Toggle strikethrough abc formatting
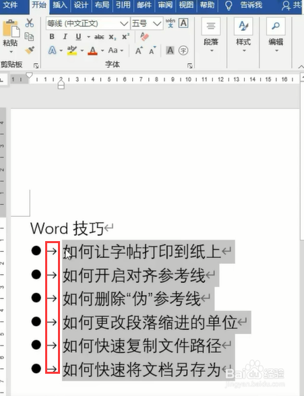This screenshot has width=304, height=396. pos(99,37)
